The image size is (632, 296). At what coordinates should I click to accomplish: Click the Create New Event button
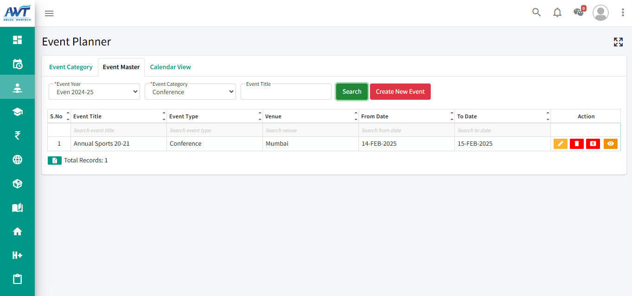400,92
